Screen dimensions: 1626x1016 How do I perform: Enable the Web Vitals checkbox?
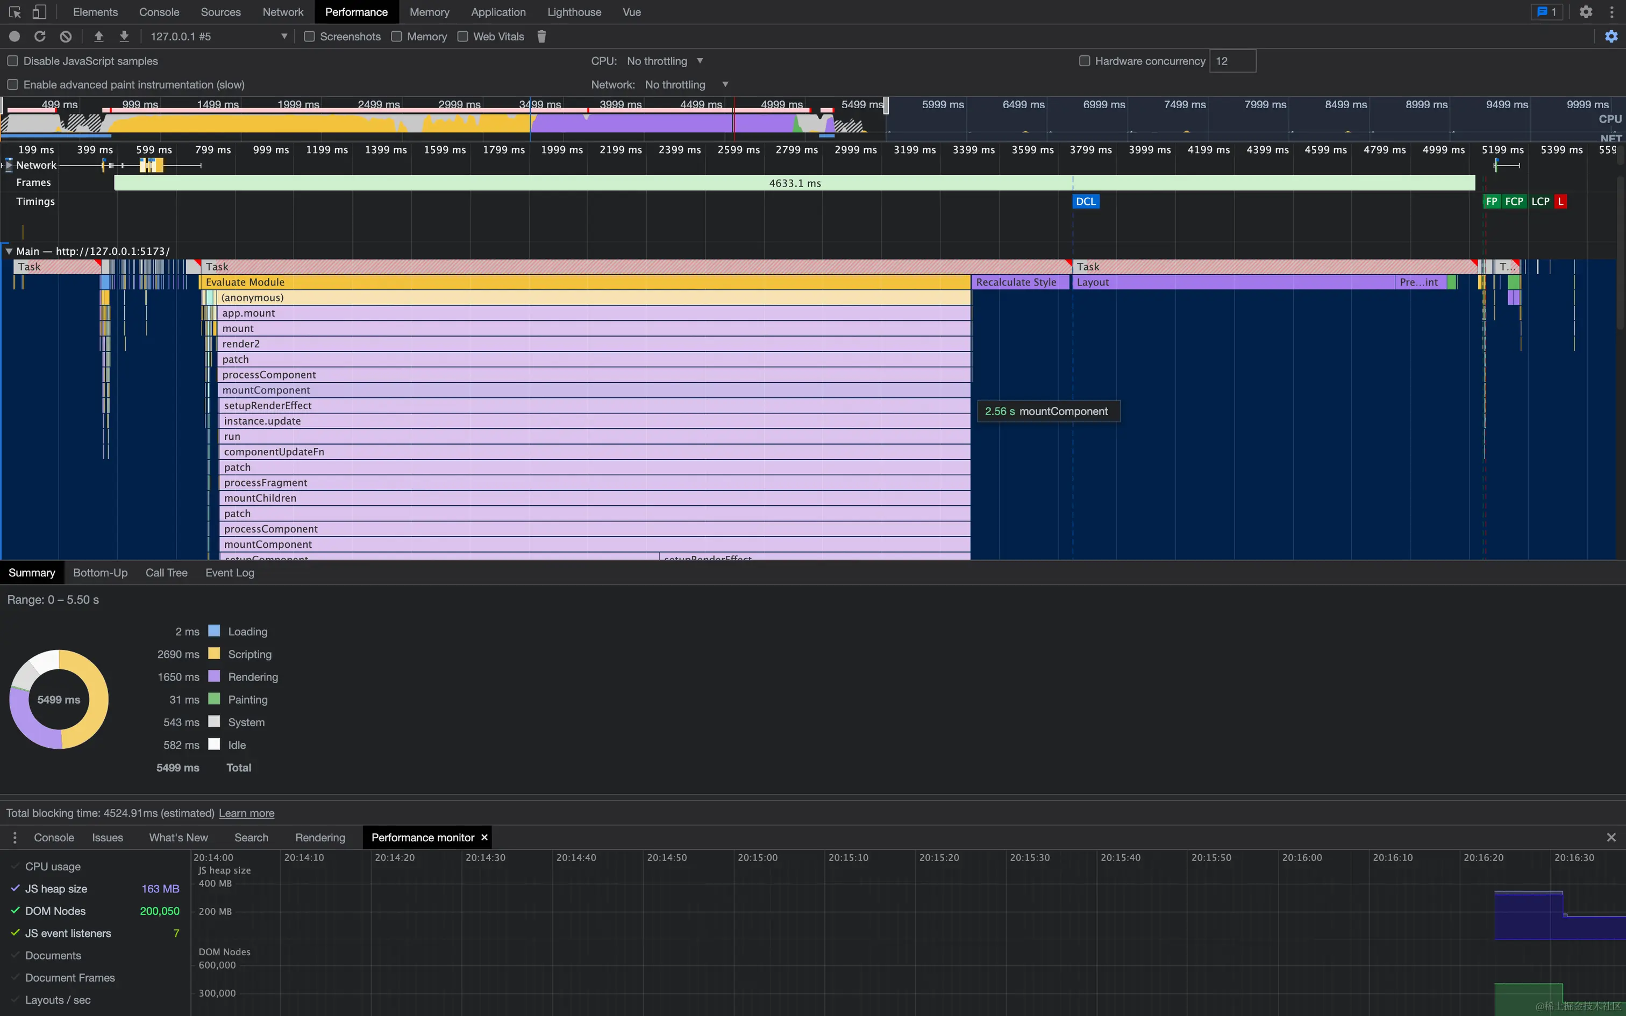pos(462,37)
